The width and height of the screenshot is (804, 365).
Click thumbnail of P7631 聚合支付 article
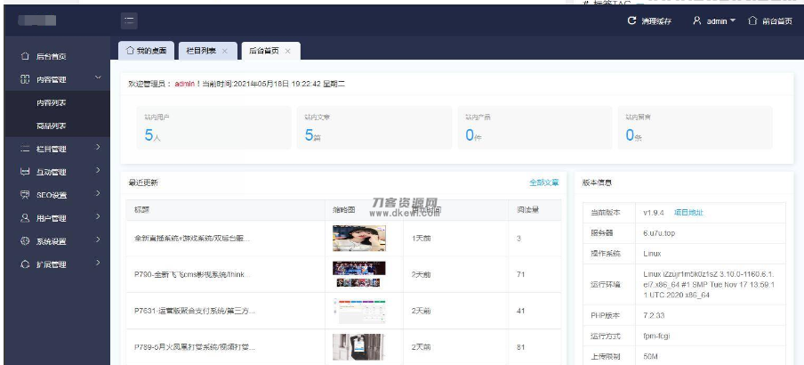359,311
